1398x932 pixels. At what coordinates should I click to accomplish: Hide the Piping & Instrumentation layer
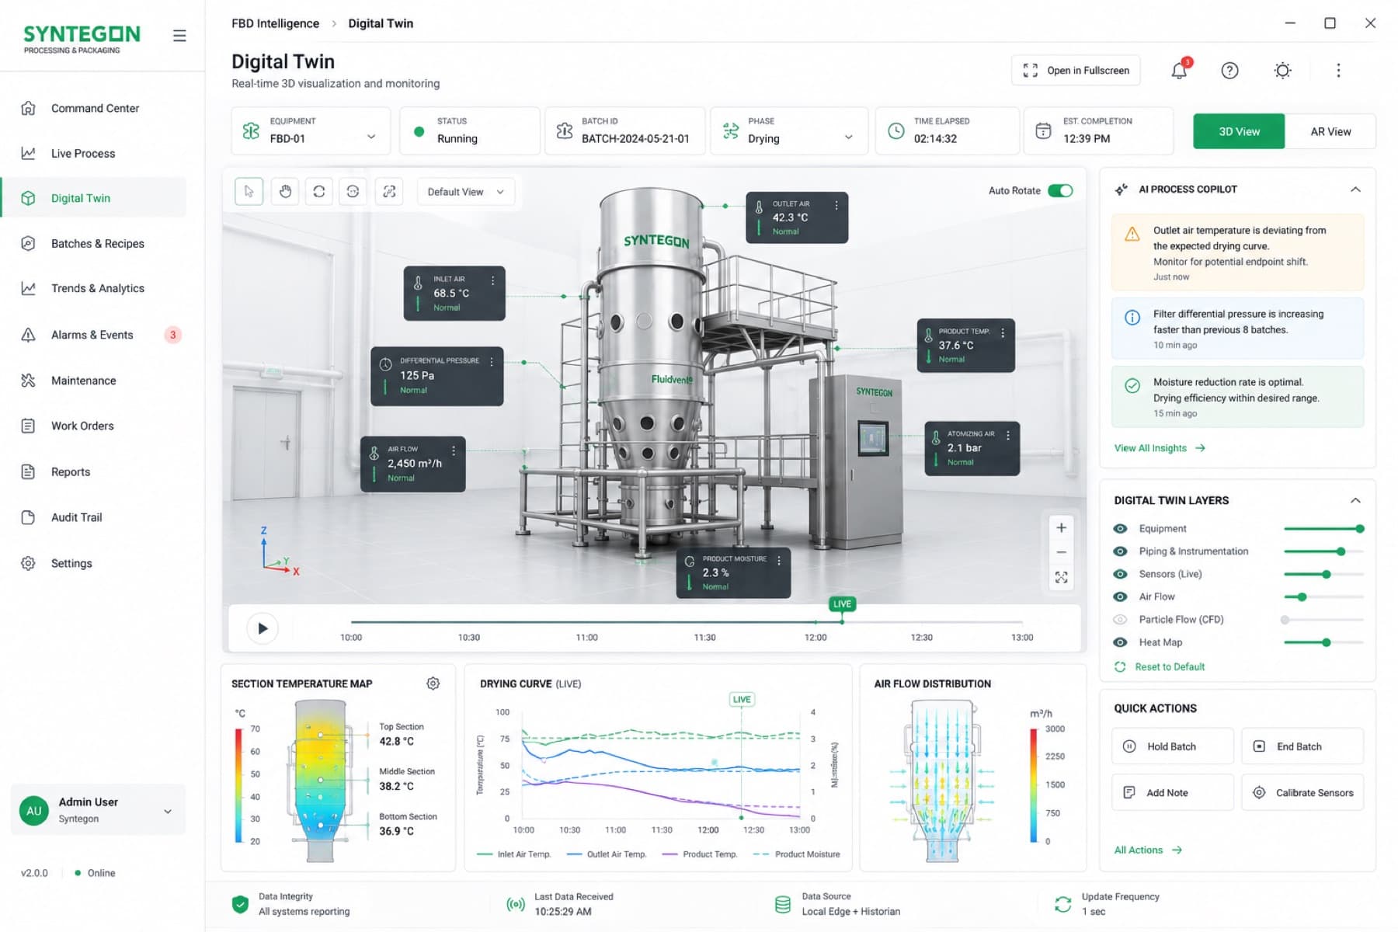pos(1120,551)
